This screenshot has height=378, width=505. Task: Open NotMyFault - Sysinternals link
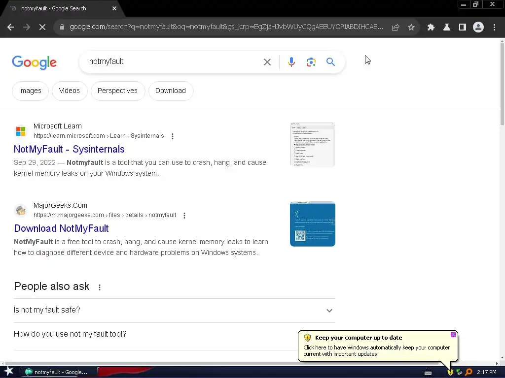69,149
